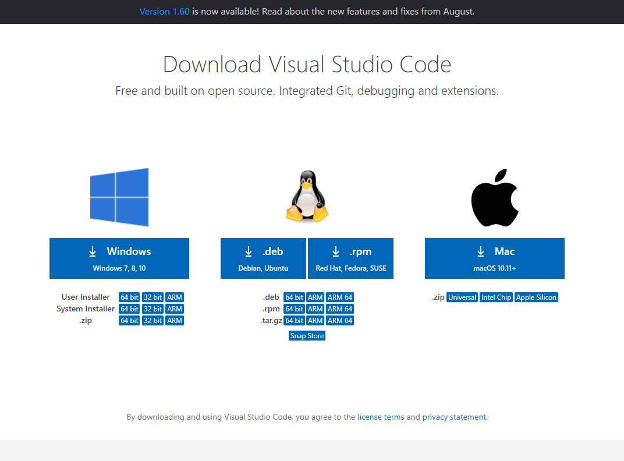This screenshot has width=624, height=461.
Task: Download the main Windows installer
Action: pyautogui.click(x=119, y=258)
